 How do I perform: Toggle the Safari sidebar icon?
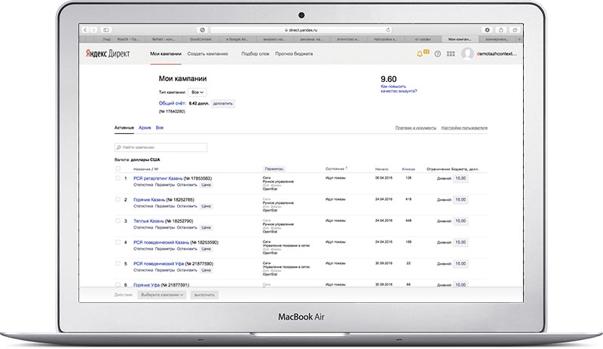click(x=106, y=30)
